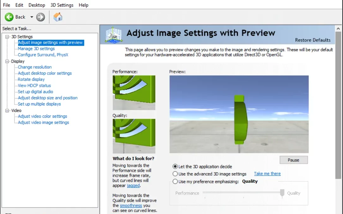Open Adjust desktop size and position
Viewport: 343px width, 214px height.
[48, 98]
